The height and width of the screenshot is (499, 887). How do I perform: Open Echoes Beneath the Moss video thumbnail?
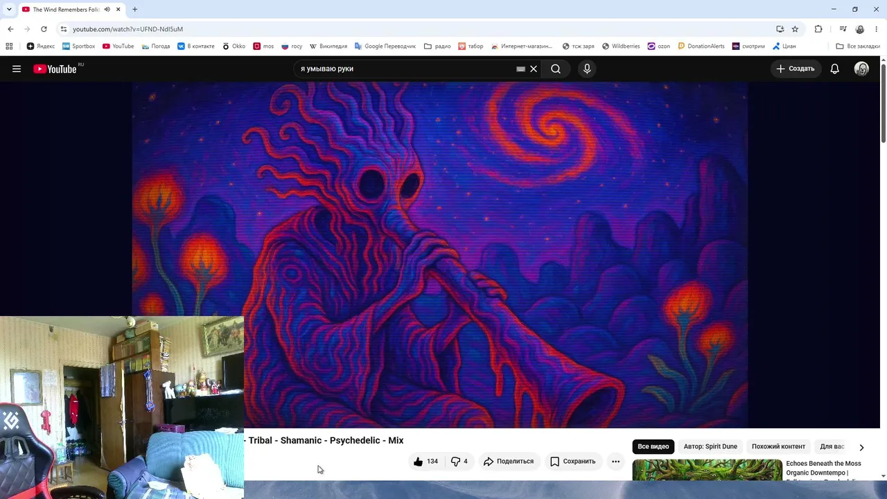pyautogui.click(x=707, y=469)
